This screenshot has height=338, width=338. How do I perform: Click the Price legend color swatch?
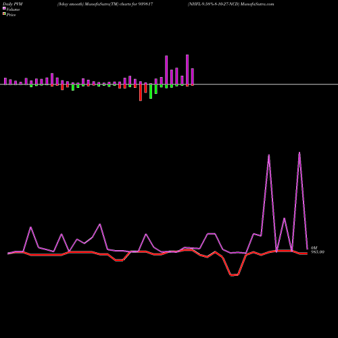point(4,14)
